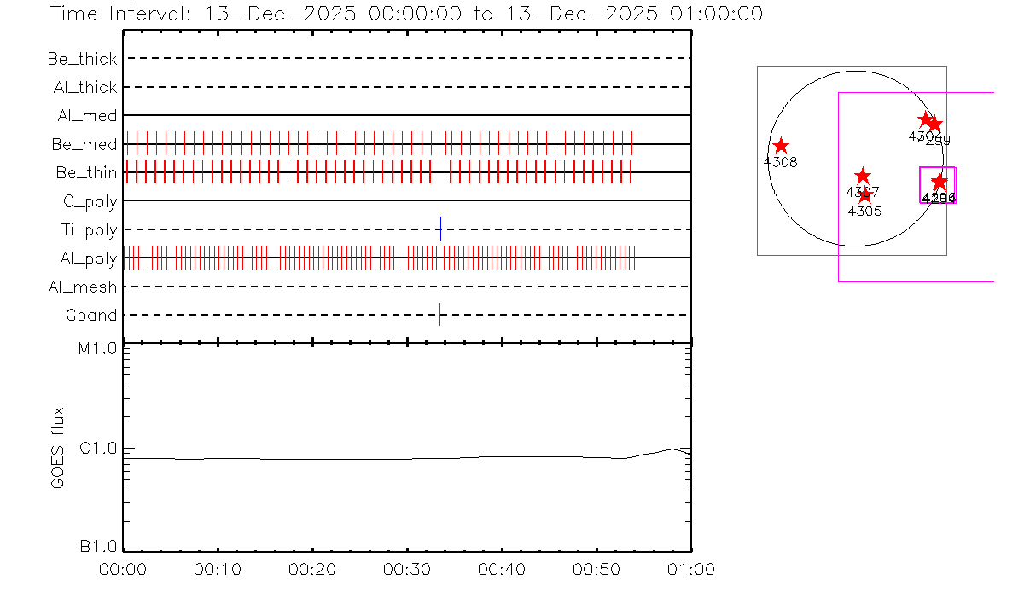Click the Time Interval title text
The width and height of the screenshot is (1024, 597).
point(405,14)
